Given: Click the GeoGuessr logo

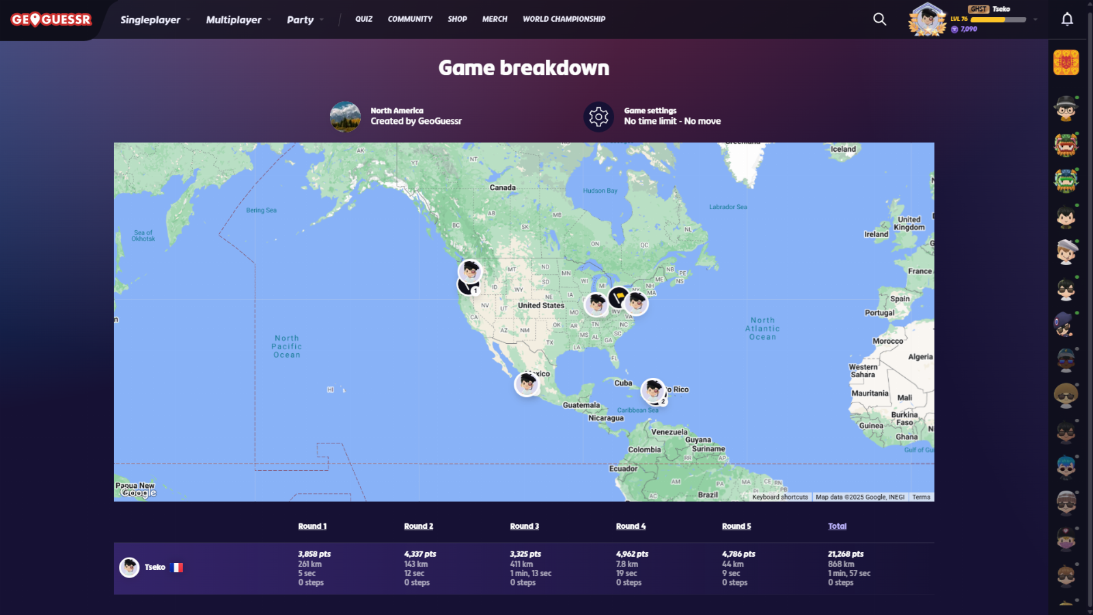Looking at the screenshot, I should pos(51,20).
